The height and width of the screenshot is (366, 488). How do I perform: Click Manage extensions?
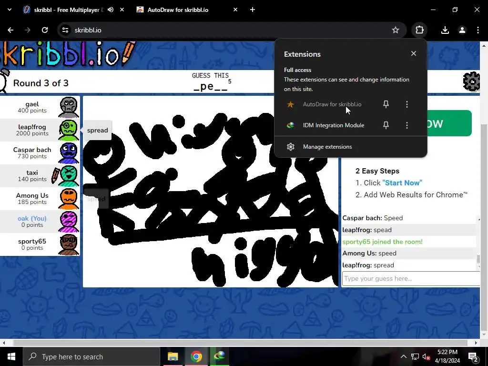coord(350,147)
